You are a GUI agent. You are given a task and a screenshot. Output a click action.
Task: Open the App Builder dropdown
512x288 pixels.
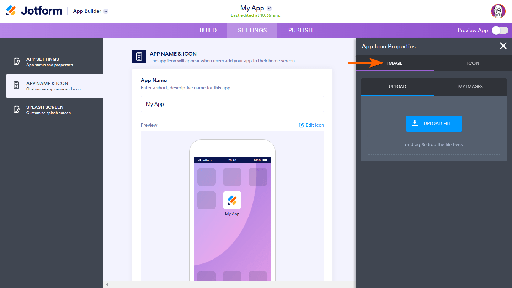coord(90,11)
